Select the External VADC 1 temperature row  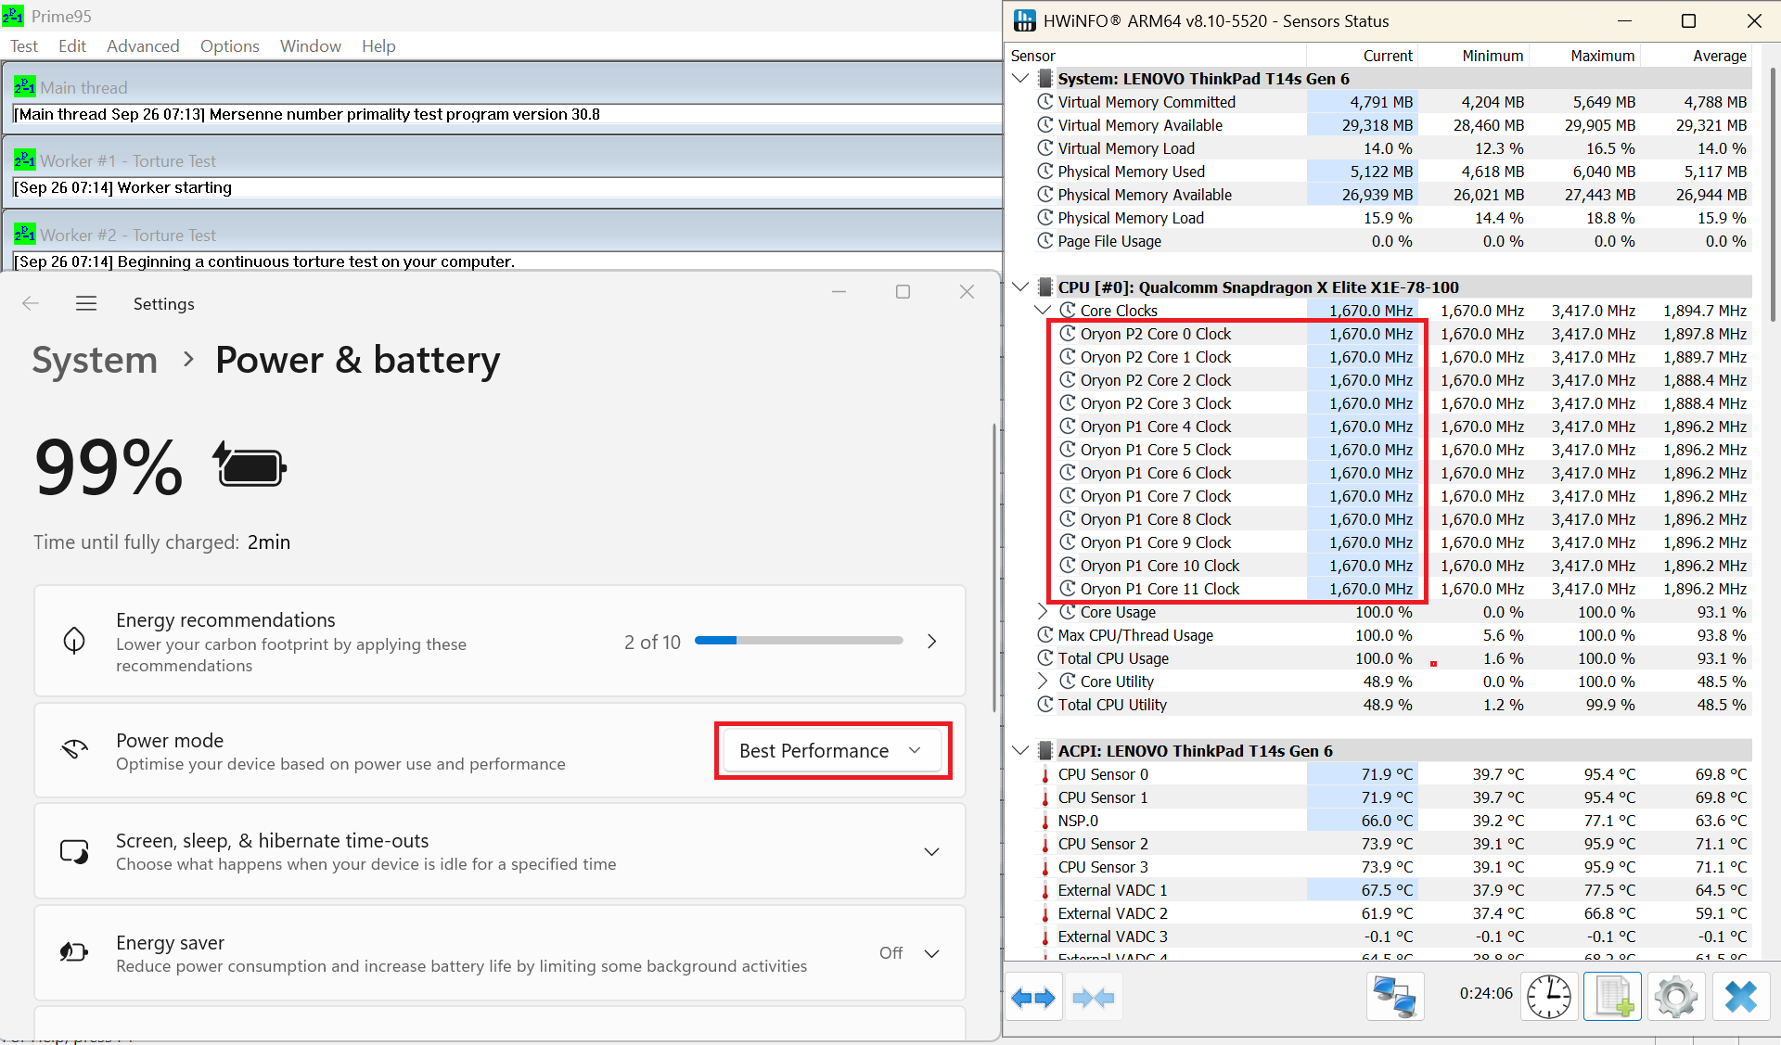[1391, 890]
